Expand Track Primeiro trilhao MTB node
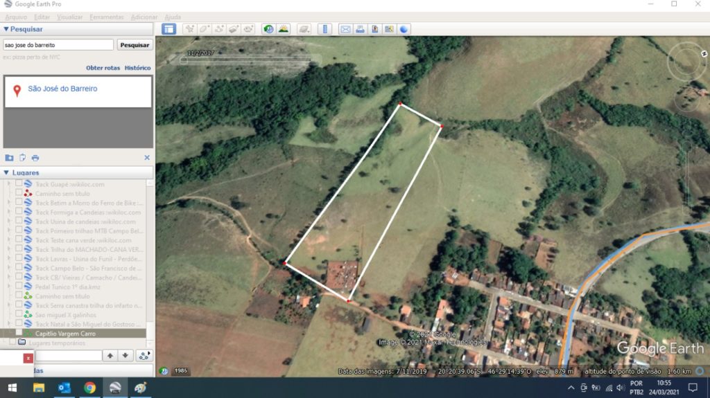The image size is (710, 398). (8, 230)
